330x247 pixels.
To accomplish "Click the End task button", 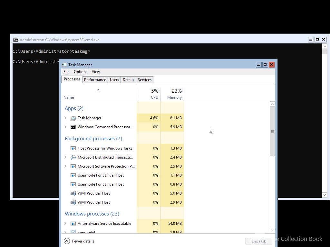I will [259, 241].
